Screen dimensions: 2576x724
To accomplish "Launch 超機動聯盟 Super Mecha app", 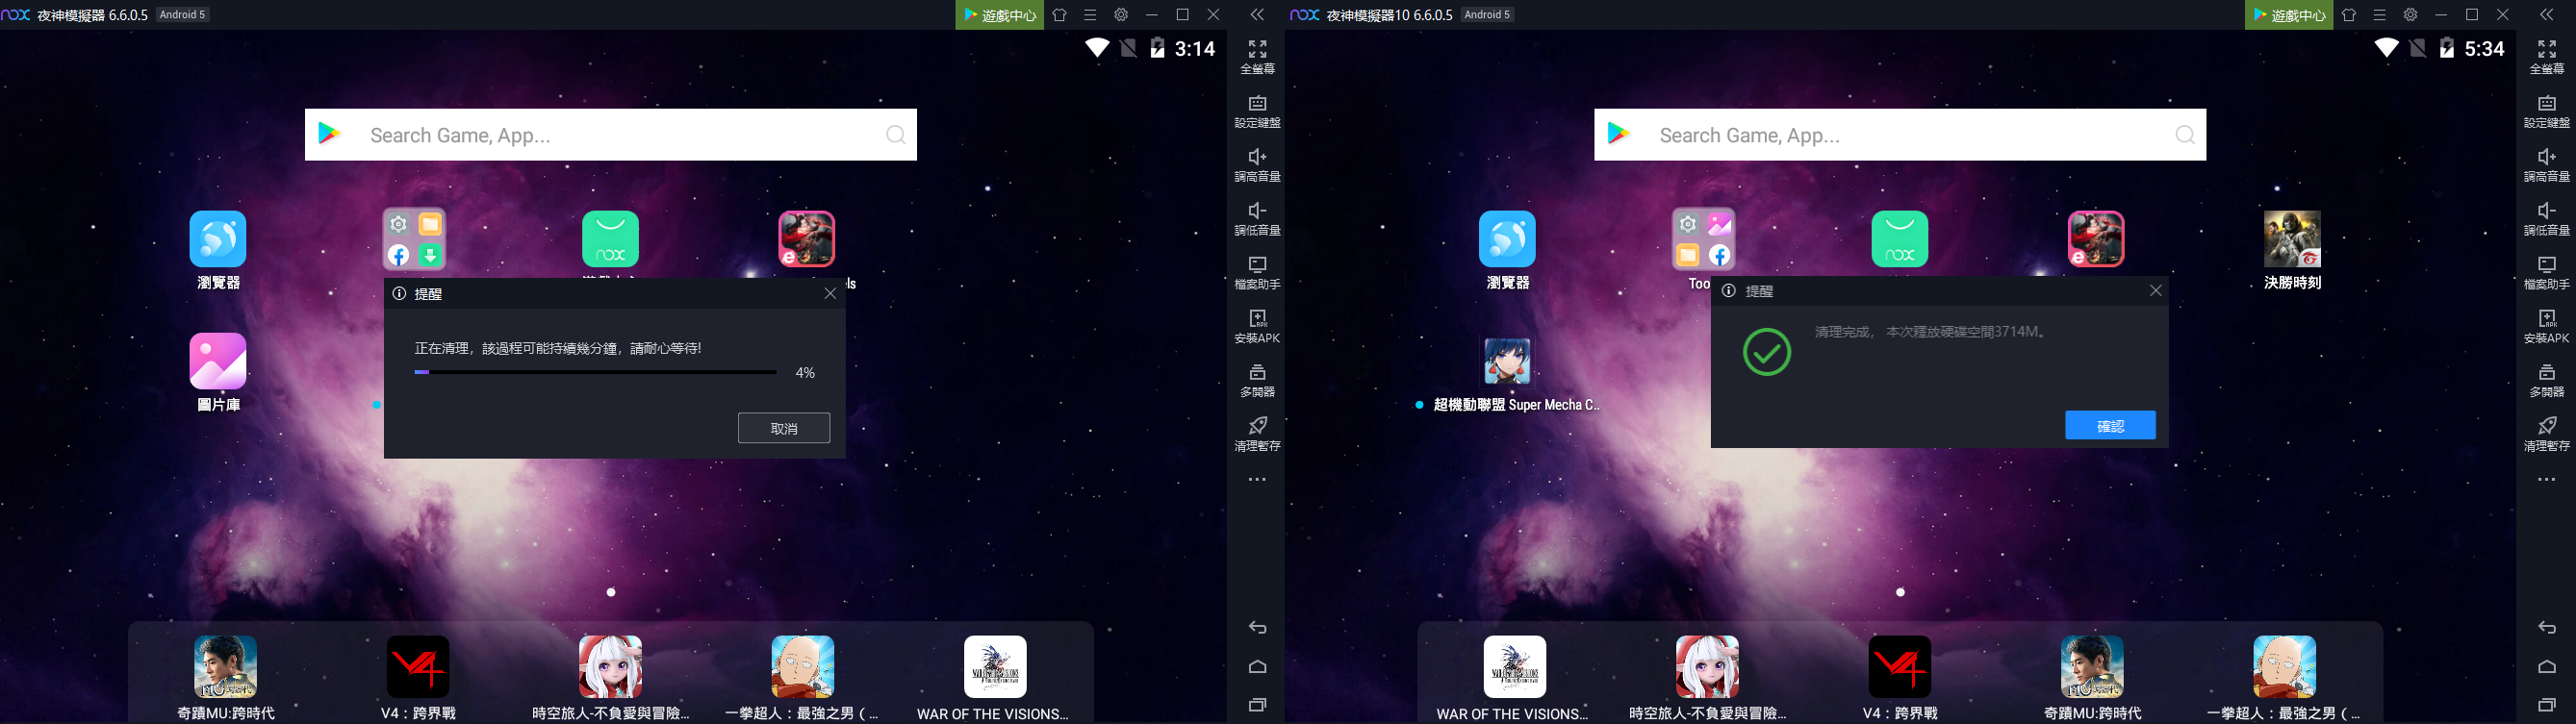I will [x=1506, y=362].
